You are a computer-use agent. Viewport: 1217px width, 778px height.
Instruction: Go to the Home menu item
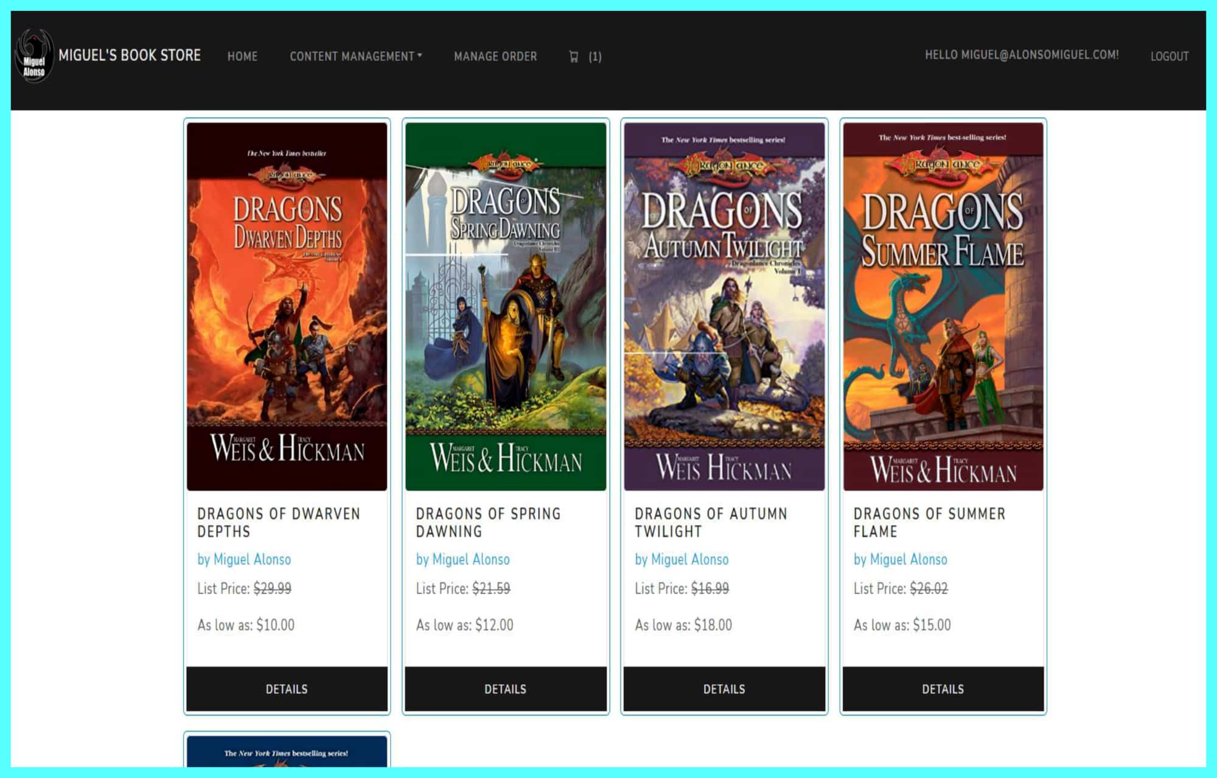point(242,57)
